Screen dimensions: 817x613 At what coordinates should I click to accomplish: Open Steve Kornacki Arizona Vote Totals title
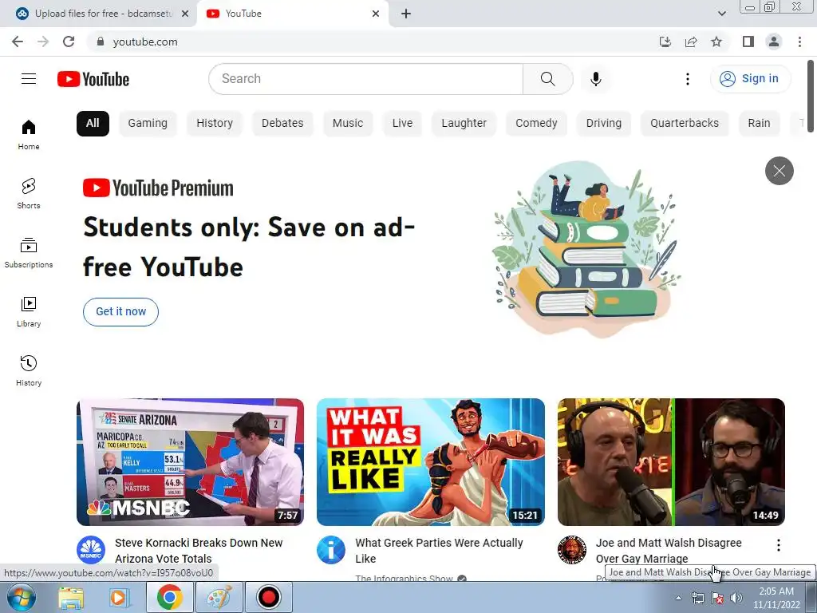(x=199, y=551)
